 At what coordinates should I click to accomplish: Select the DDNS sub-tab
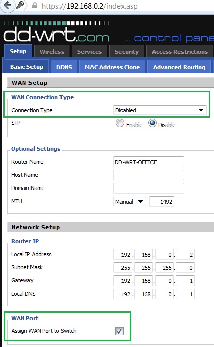click(x=64, y=67)
